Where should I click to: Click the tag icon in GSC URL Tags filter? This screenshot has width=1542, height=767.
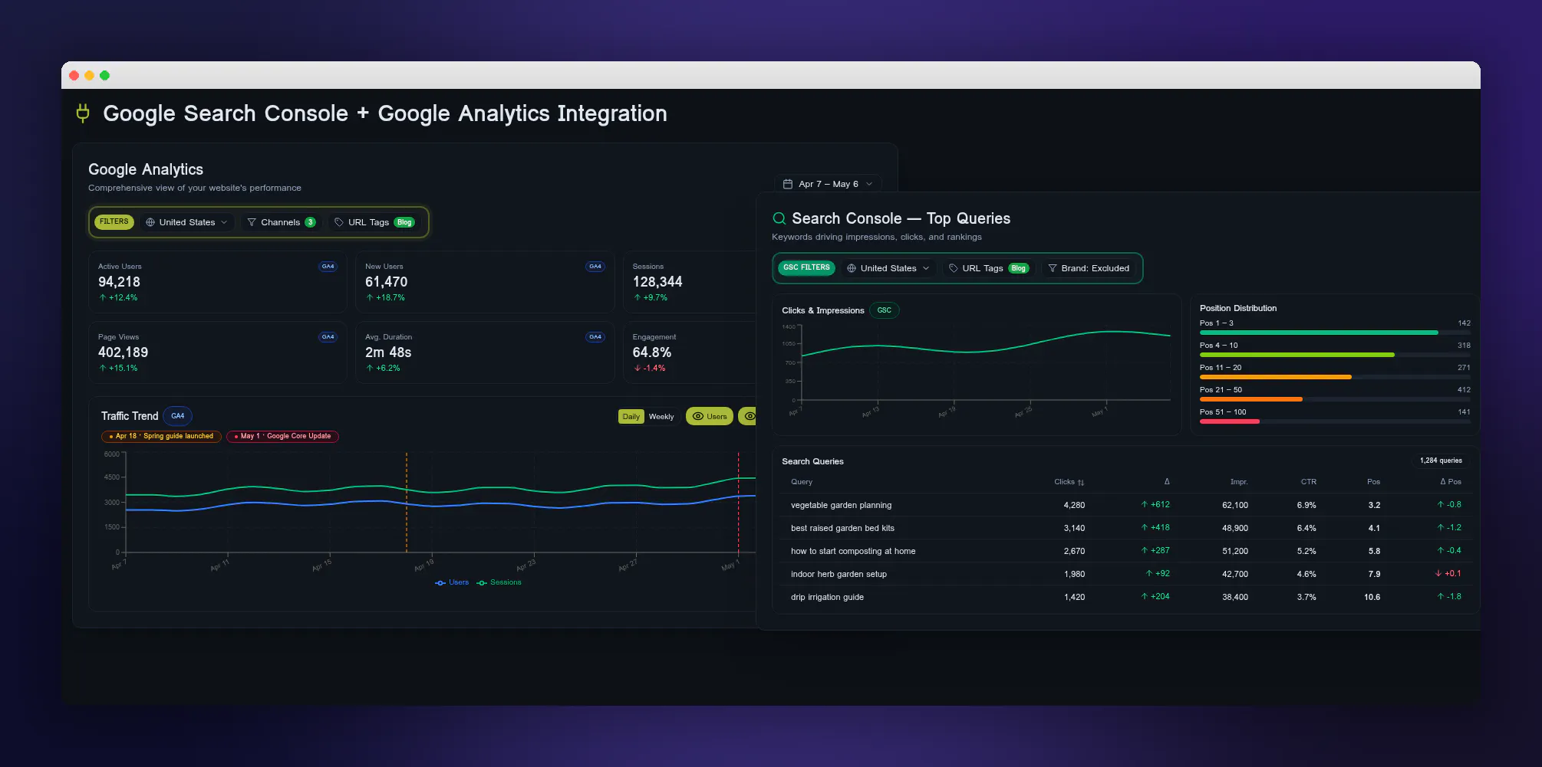[954, 268]
